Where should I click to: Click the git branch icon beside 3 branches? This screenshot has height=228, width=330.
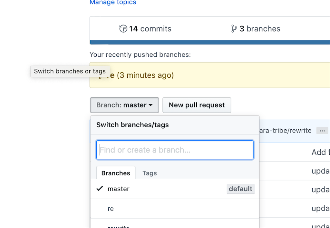234,29
